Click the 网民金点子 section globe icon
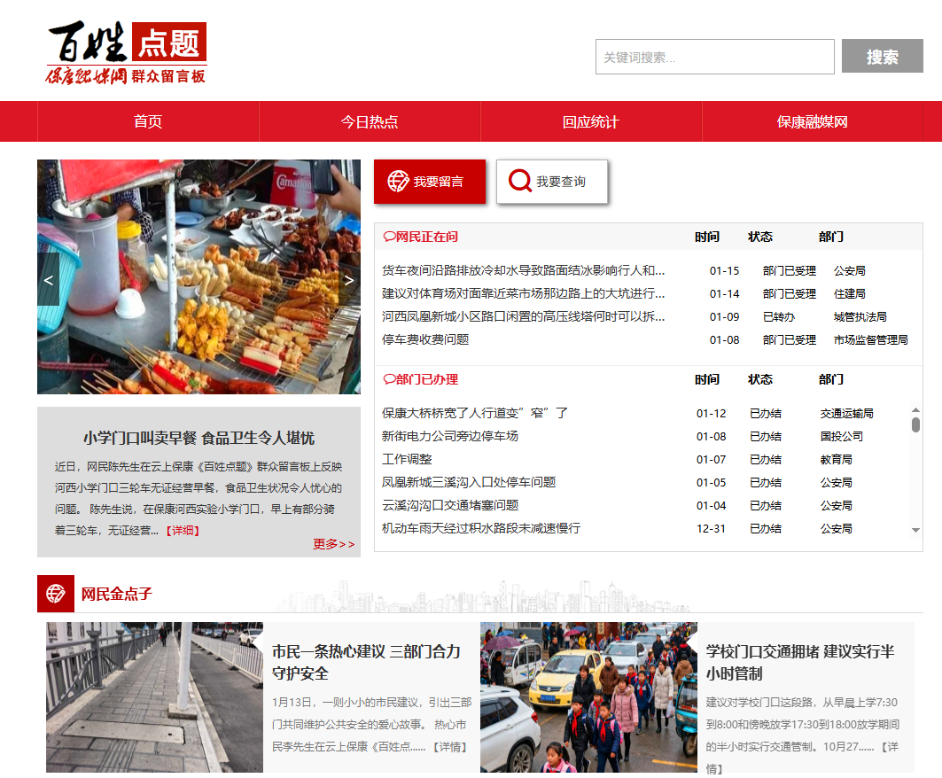Screen dimensions: 942x778 coord(55,594)
